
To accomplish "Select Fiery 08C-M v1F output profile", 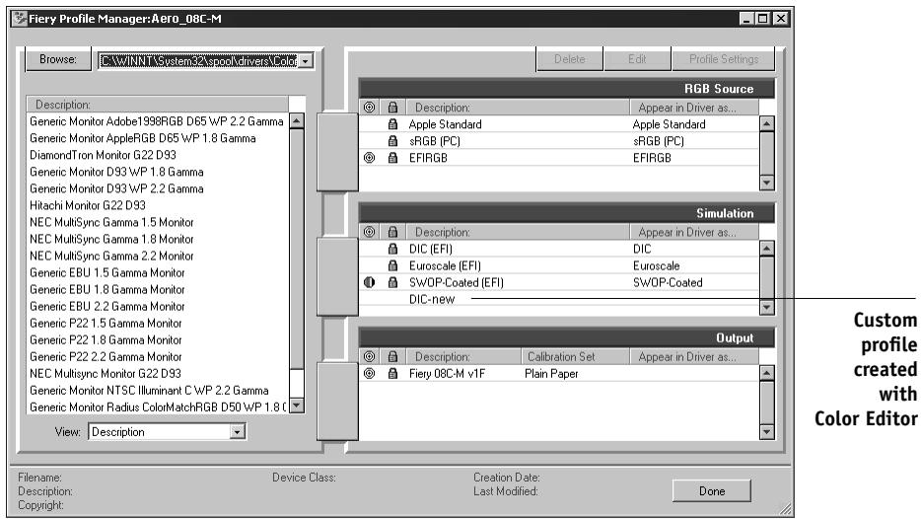I will 447,373.
